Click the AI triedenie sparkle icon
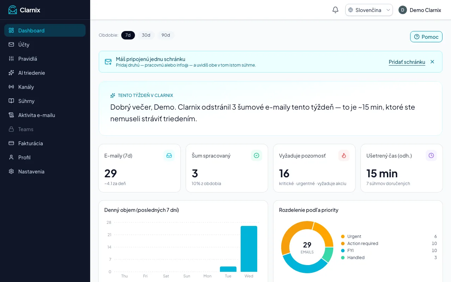Screen dimensions: 451x282 click(11, 73)
